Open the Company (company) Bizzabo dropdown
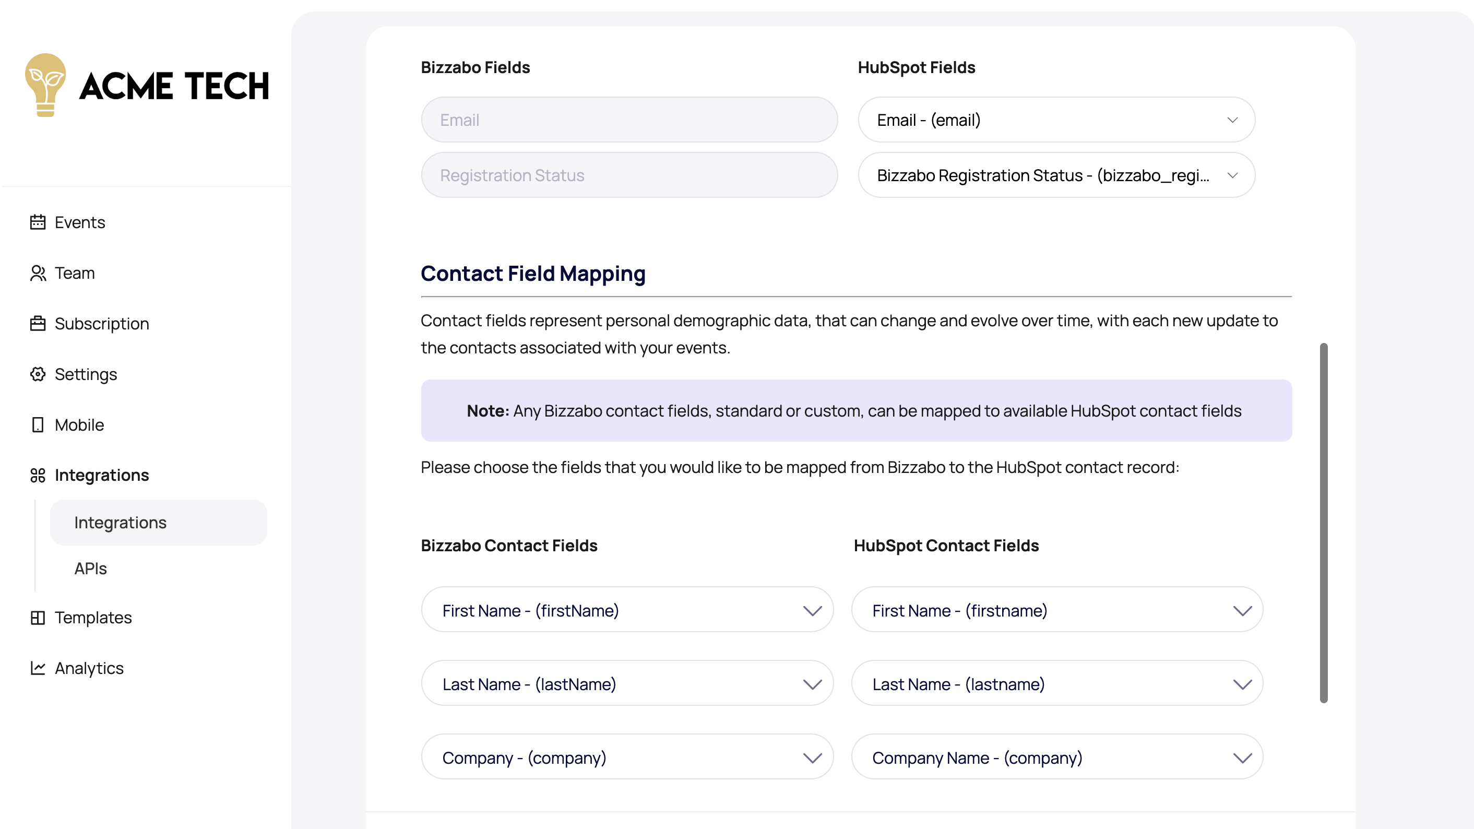This screenshot has height=829, width=1474. click(627, 757)
